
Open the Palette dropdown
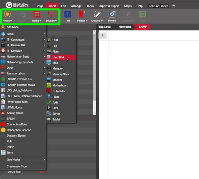pos(82,17)
